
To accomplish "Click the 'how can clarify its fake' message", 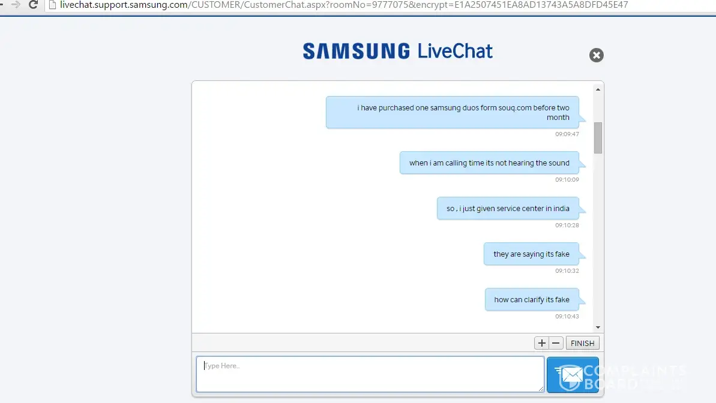I will tap(532, 299).
